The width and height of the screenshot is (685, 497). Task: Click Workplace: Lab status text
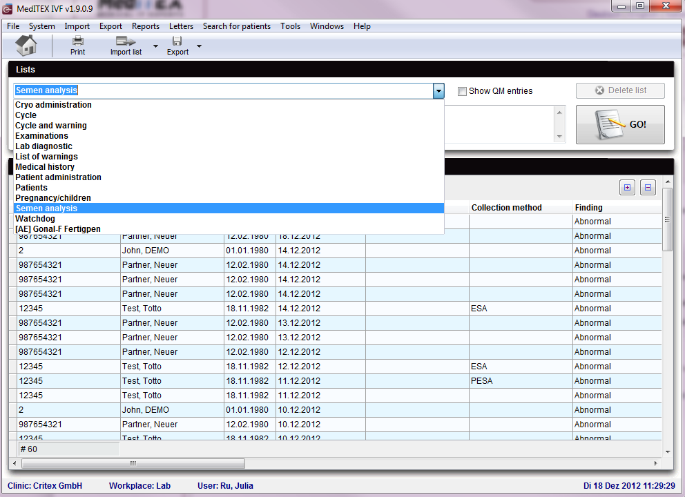(139, 486)
